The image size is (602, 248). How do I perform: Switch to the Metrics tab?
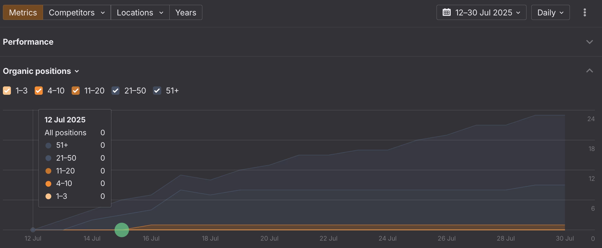[x=23, y=13]
